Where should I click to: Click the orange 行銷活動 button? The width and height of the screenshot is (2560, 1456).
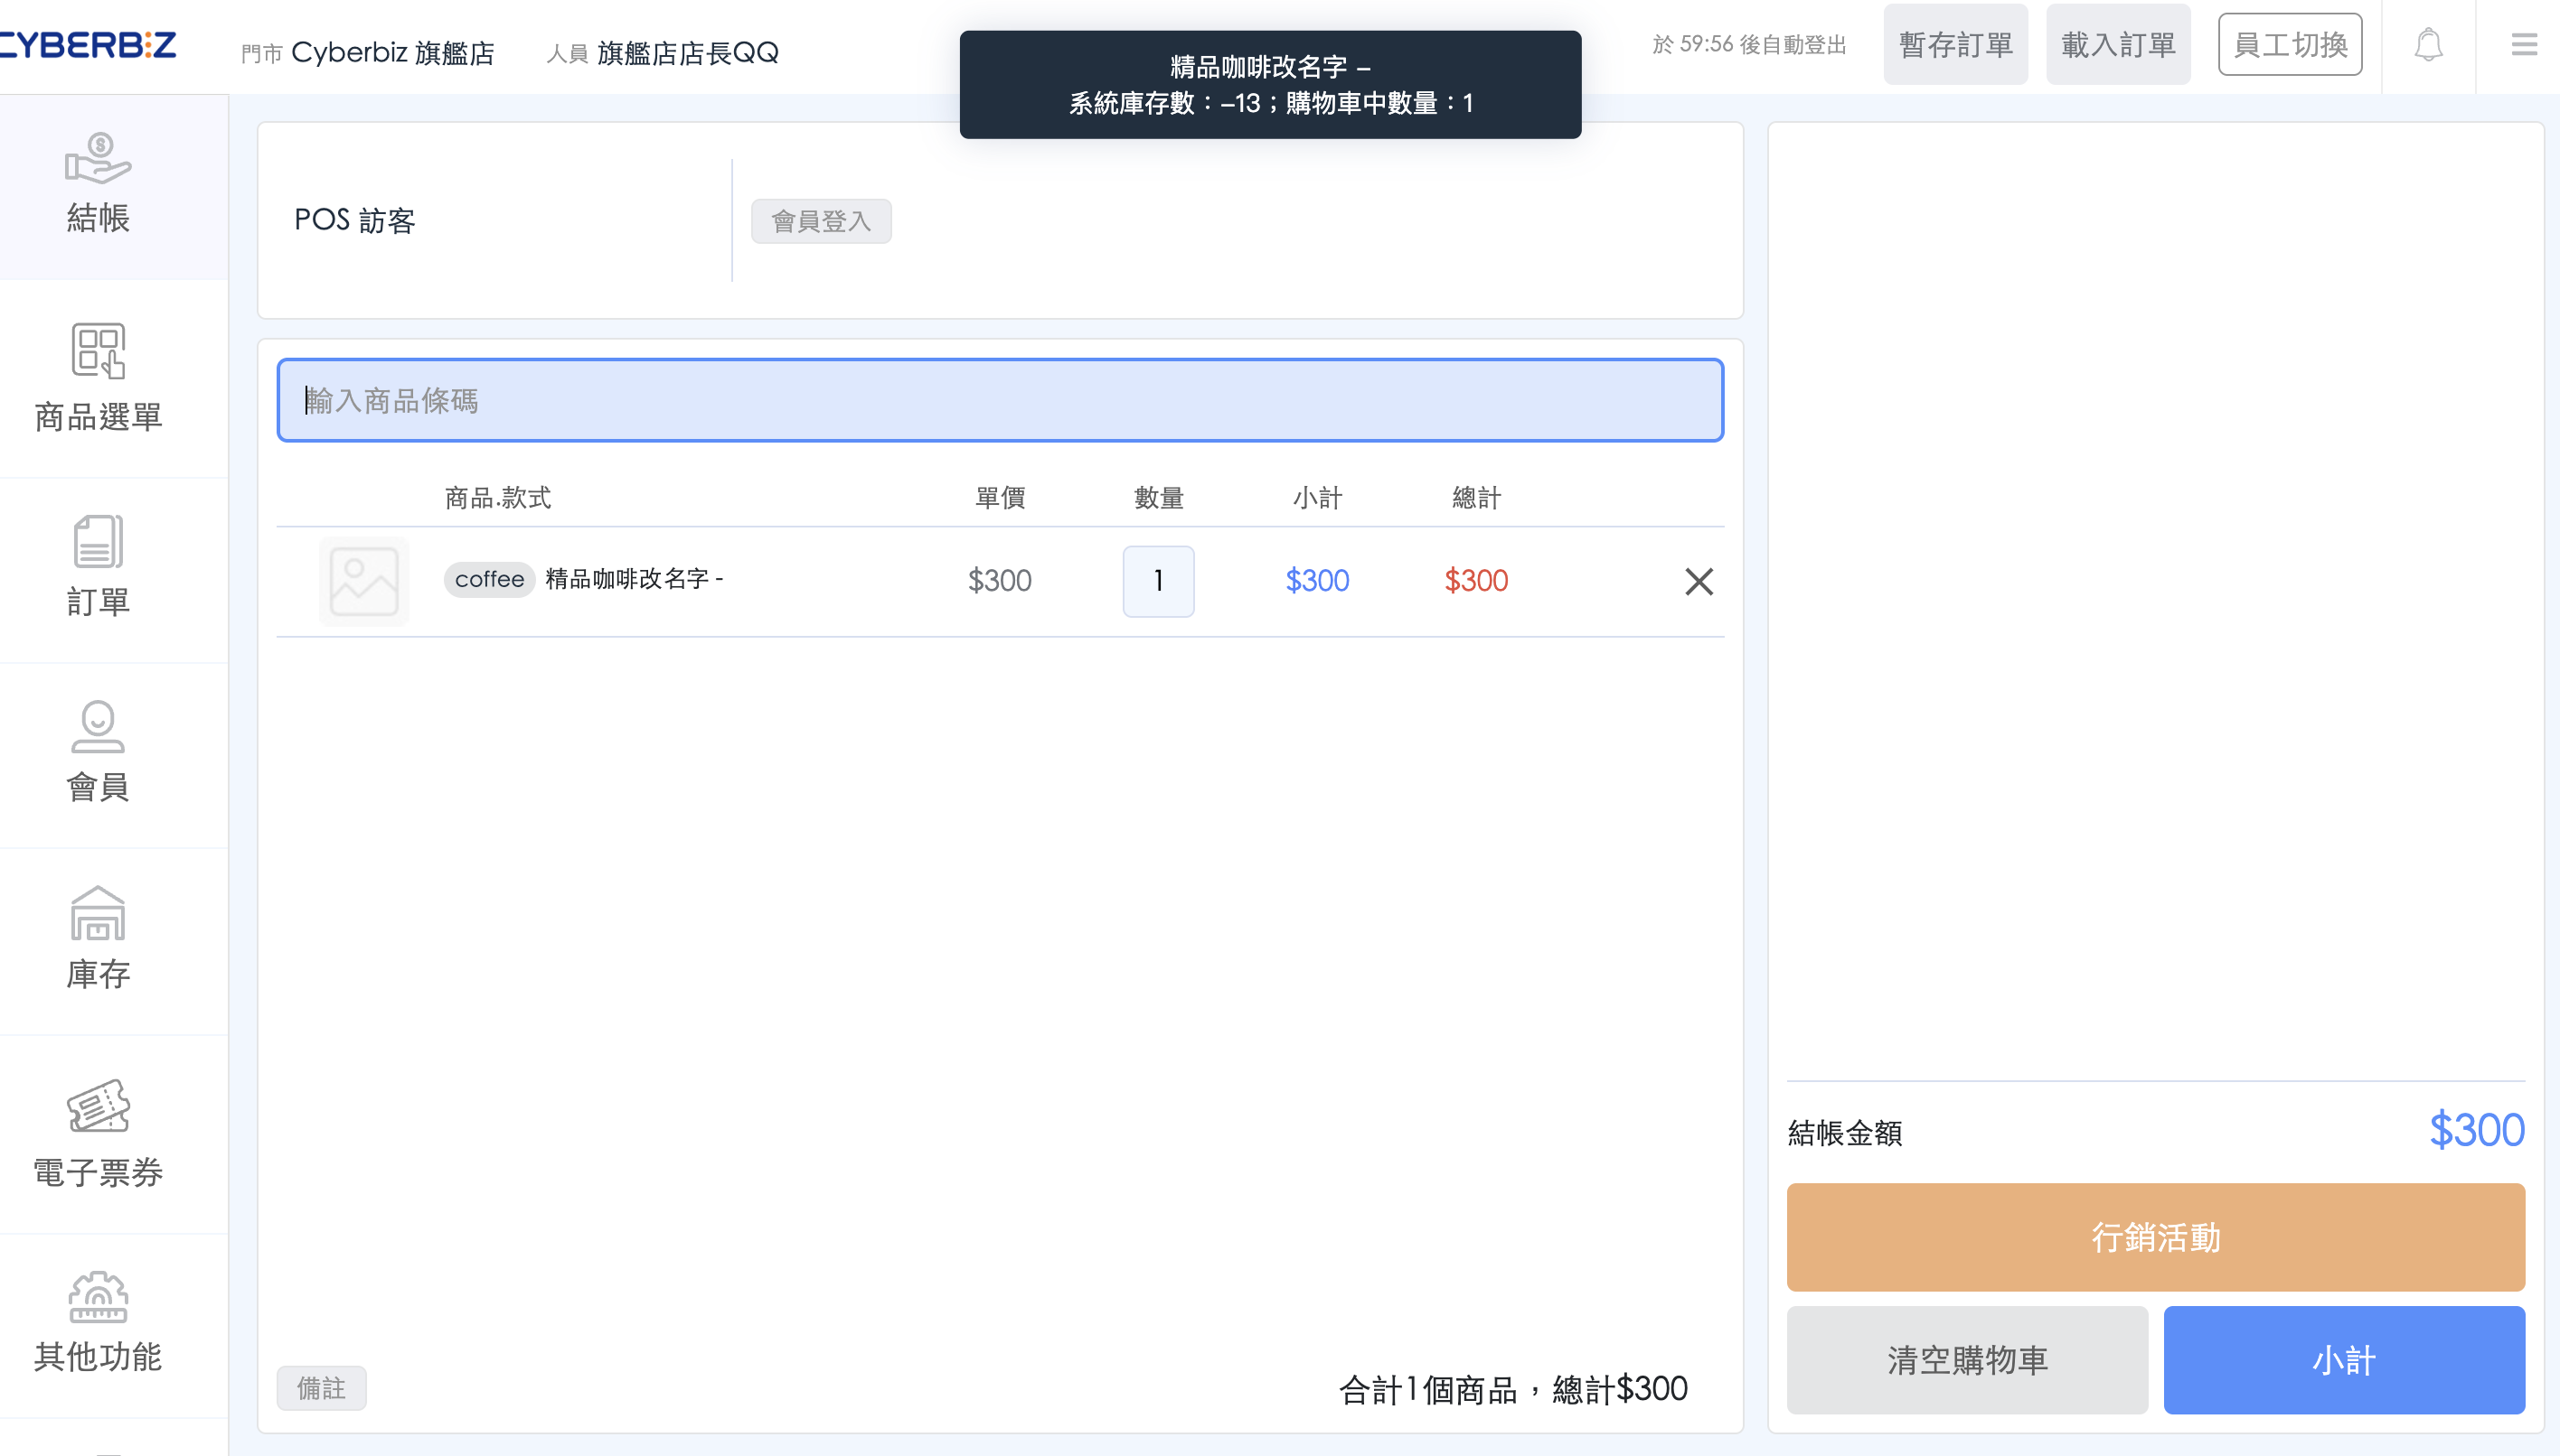[x=2155, y=1237]
